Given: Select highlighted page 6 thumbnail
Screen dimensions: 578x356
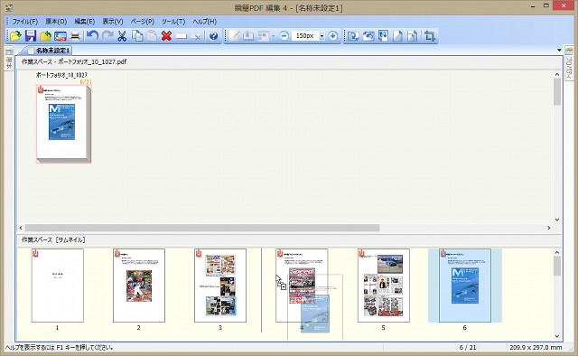Looking at the screenshot, I should pos(465,286).
